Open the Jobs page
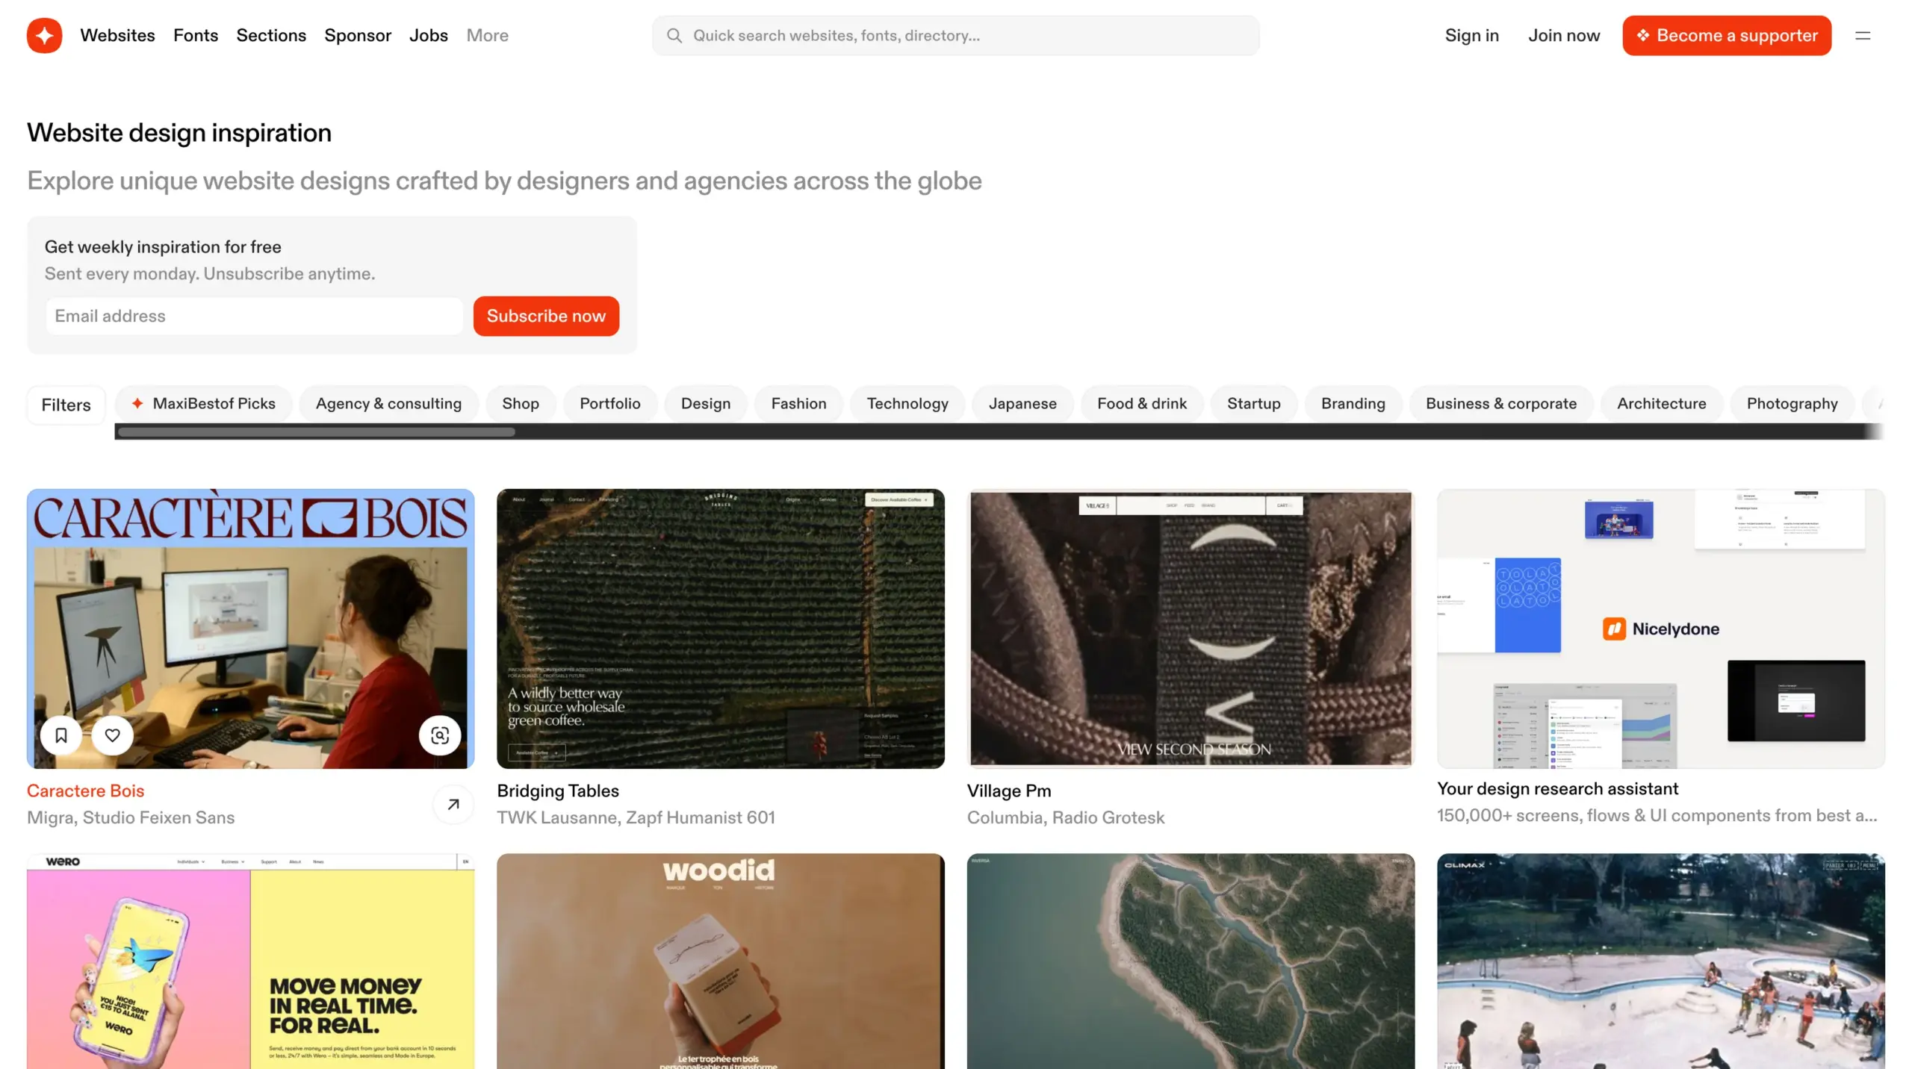 428,35
